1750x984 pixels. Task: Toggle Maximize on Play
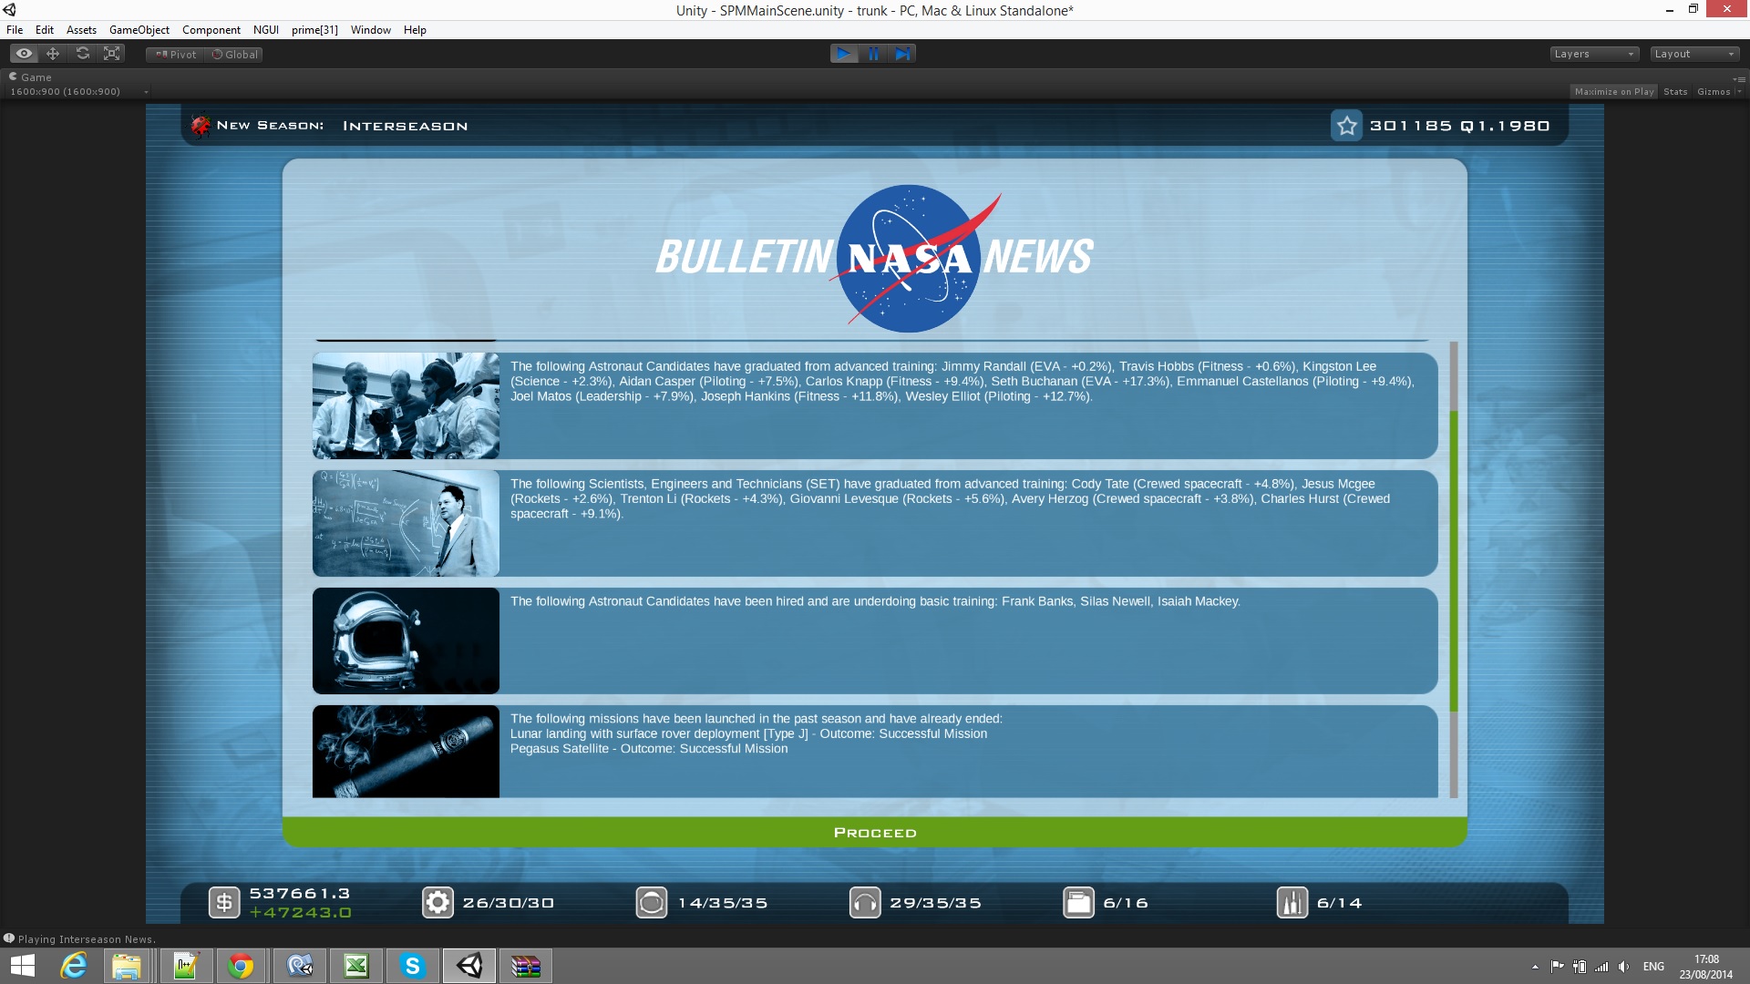coord(1613,91)
